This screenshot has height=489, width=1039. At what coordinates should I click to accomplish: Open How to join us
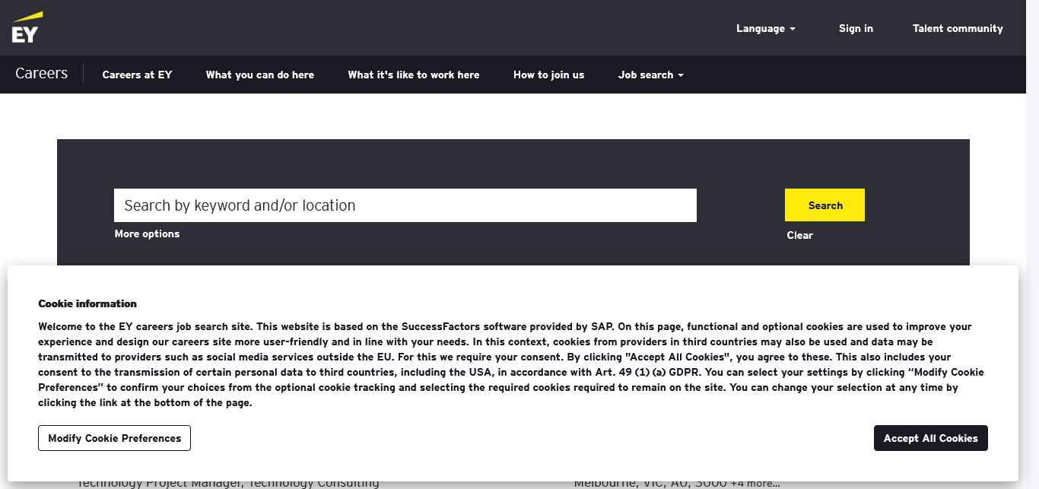(548, 75)
